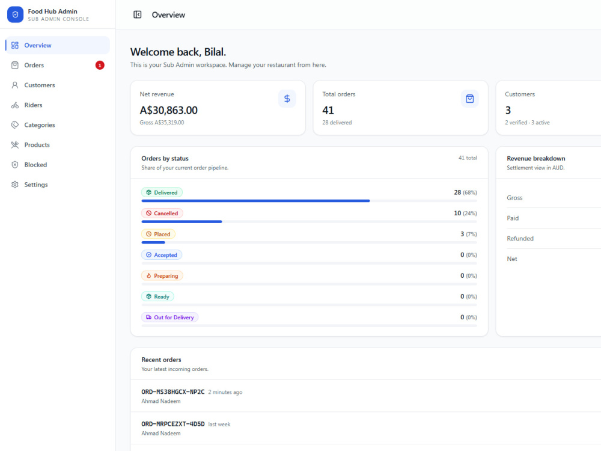This screenshot has height=451, width=601.
Task: Click the Food Hub Admin shield logo
Action: [16, 14]
